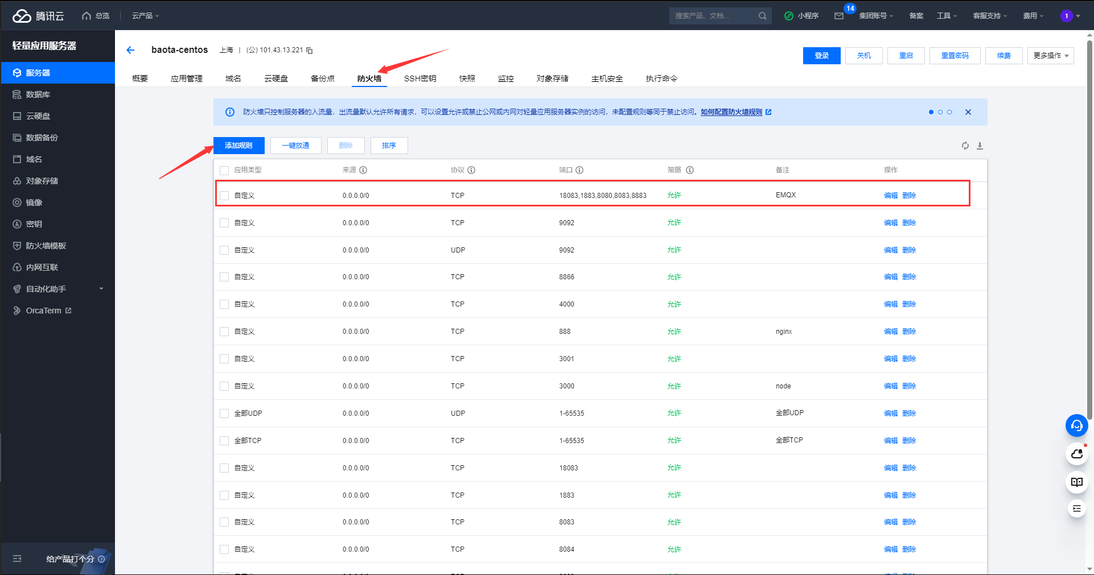Open the messages mail icon
Image resolution: width=1094 pixels, height=575 pixels.
(x=839, y=16)
